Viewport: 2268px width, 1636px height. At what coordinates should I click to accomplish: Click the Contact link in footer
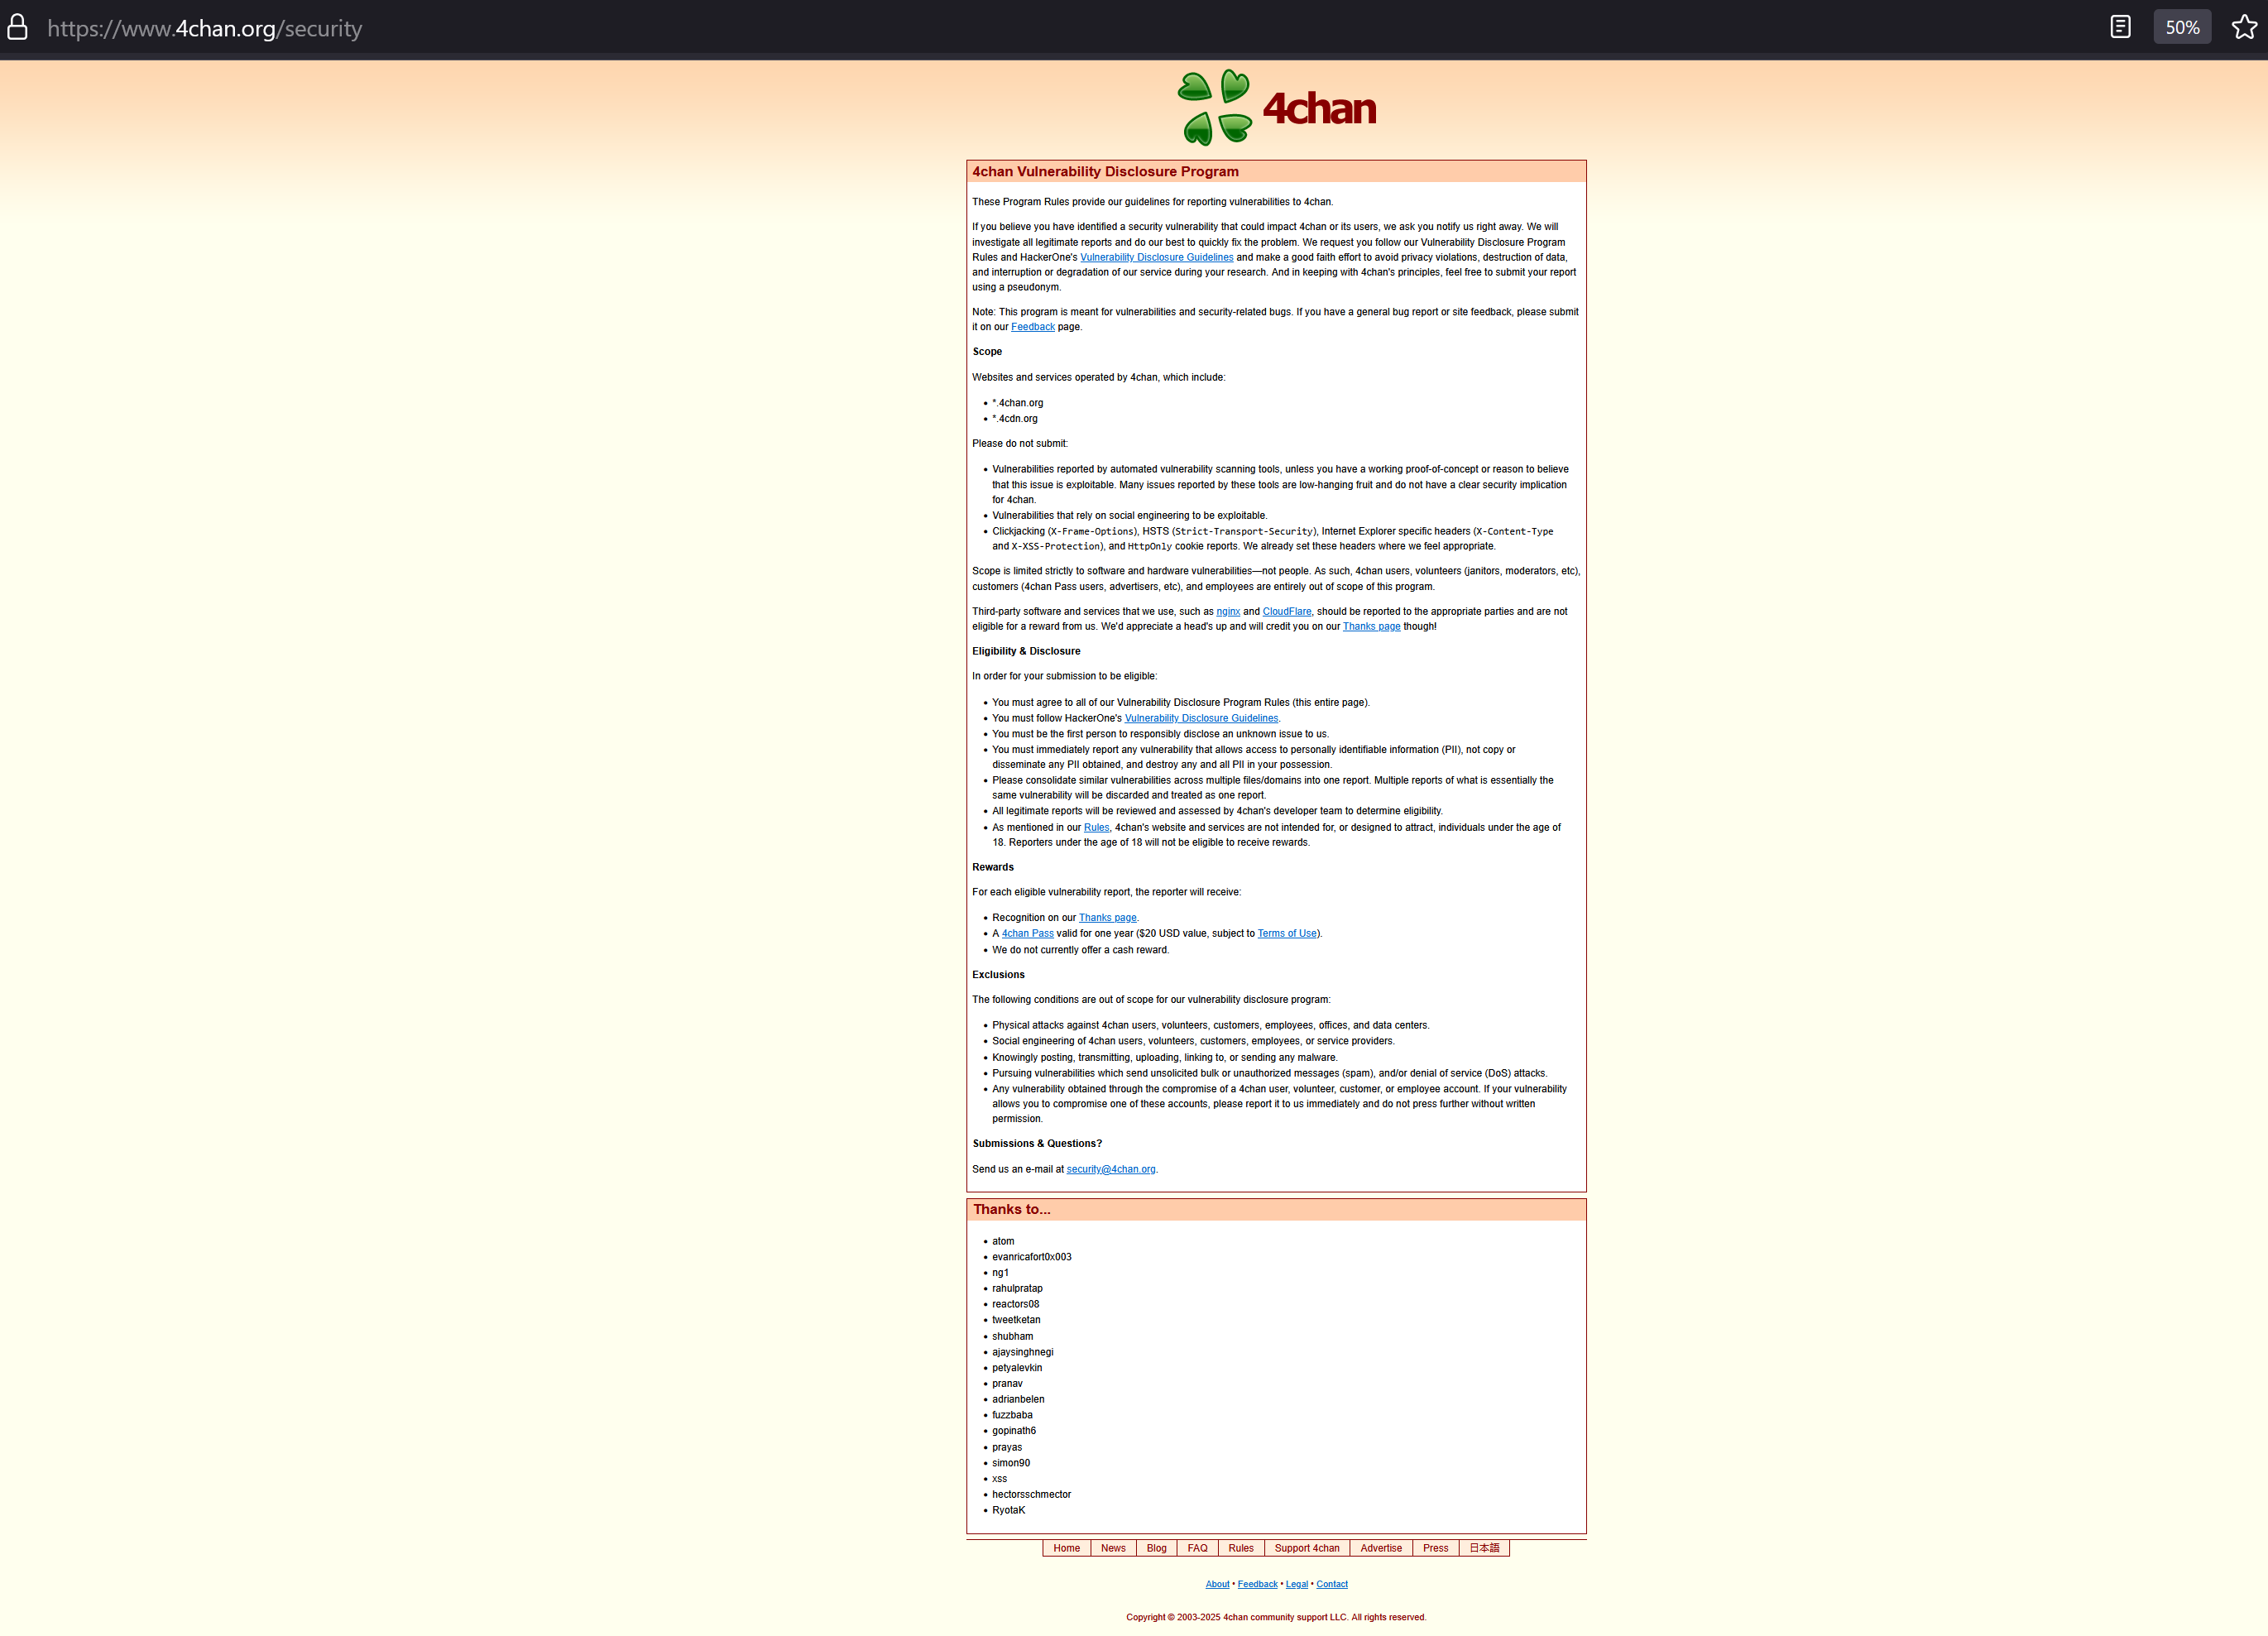(x=1331, y=1584)
